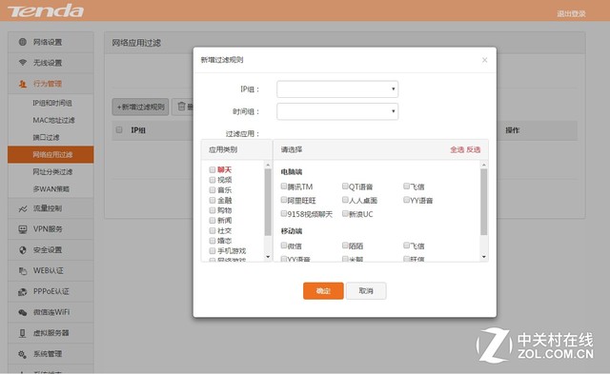
Task: Check the 社交 category checkbox
Action: 213,230
